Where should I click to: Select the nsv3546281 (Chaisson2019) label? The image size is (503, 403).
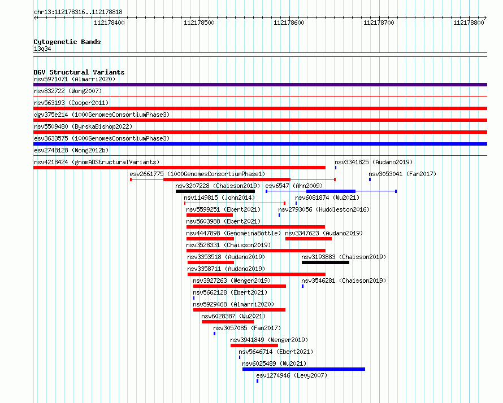pyautogui.click(x=344, y=281)
